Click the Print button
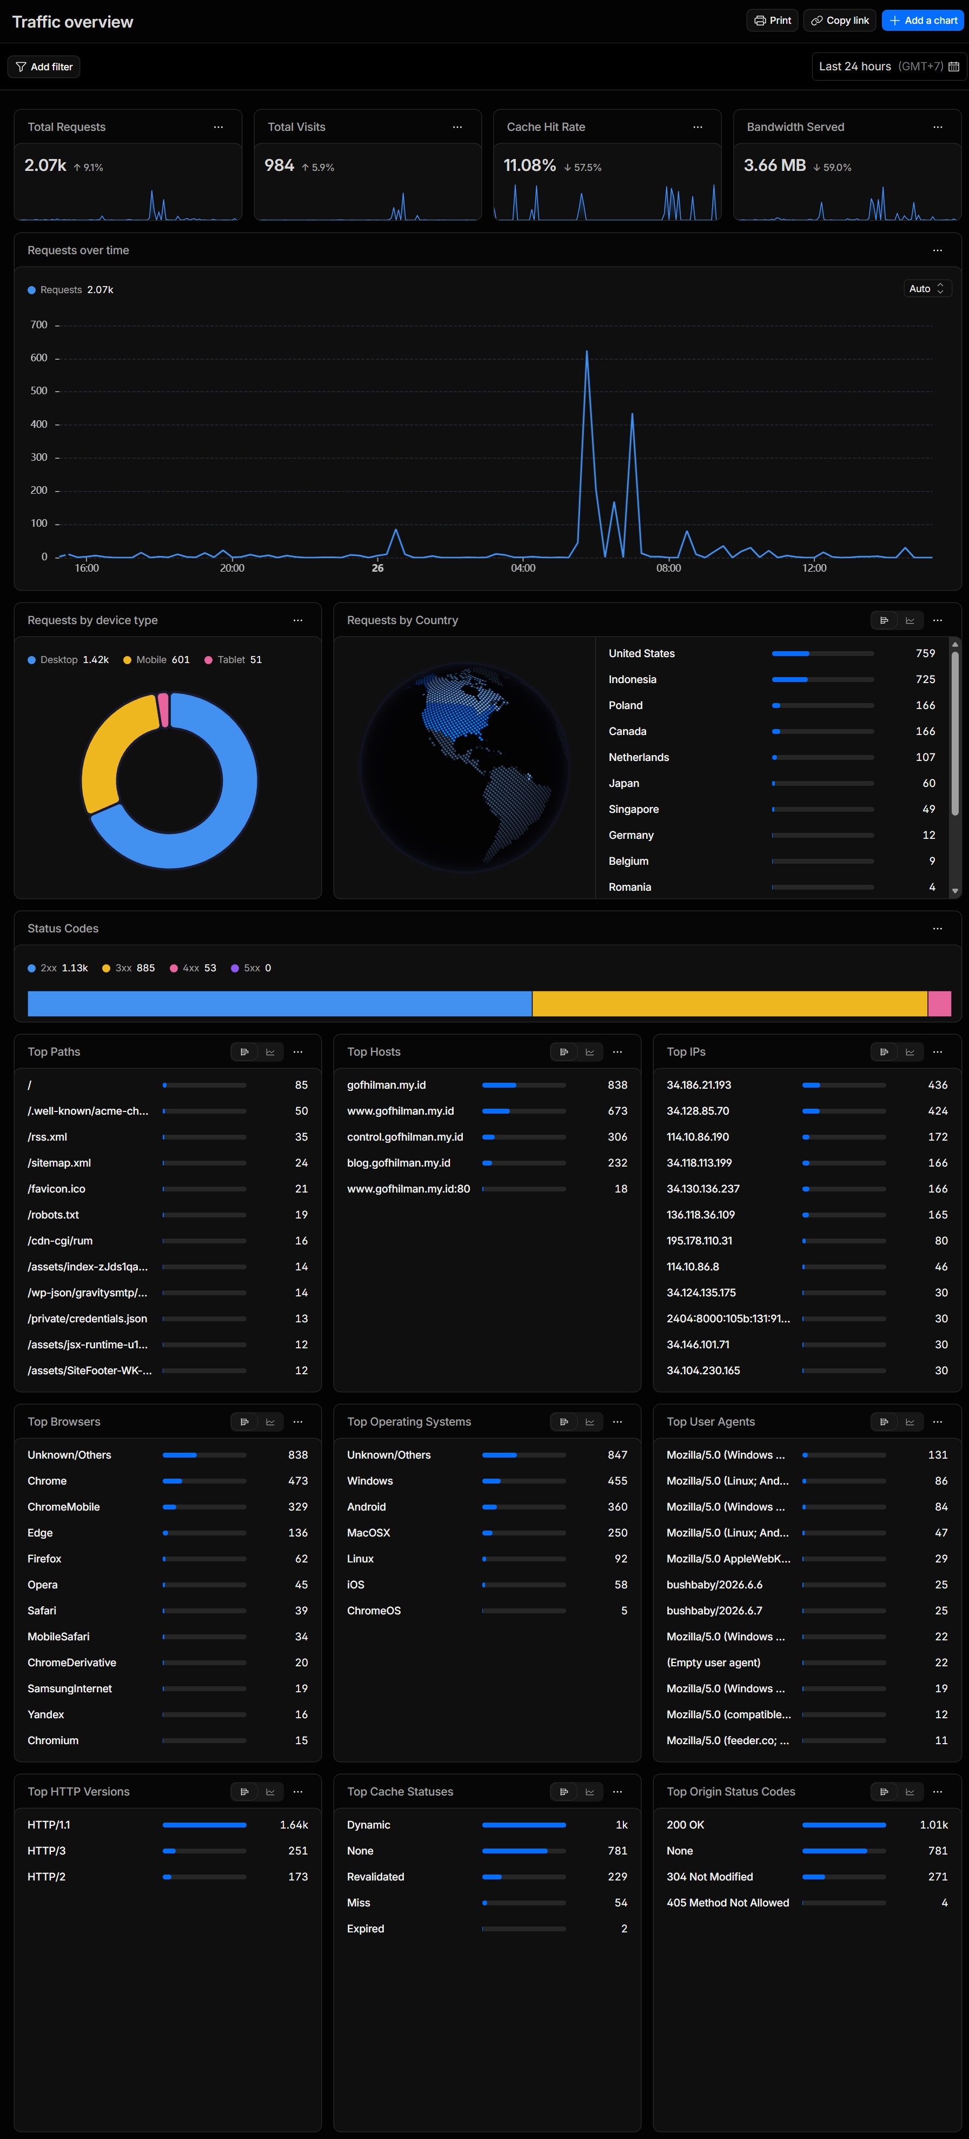969x2139 pixels. (x=772, y=21)
